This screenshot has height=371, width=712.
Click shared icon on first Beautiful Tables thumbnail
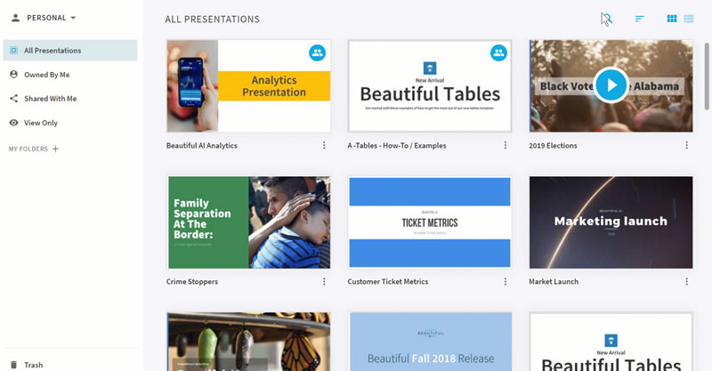498,52
